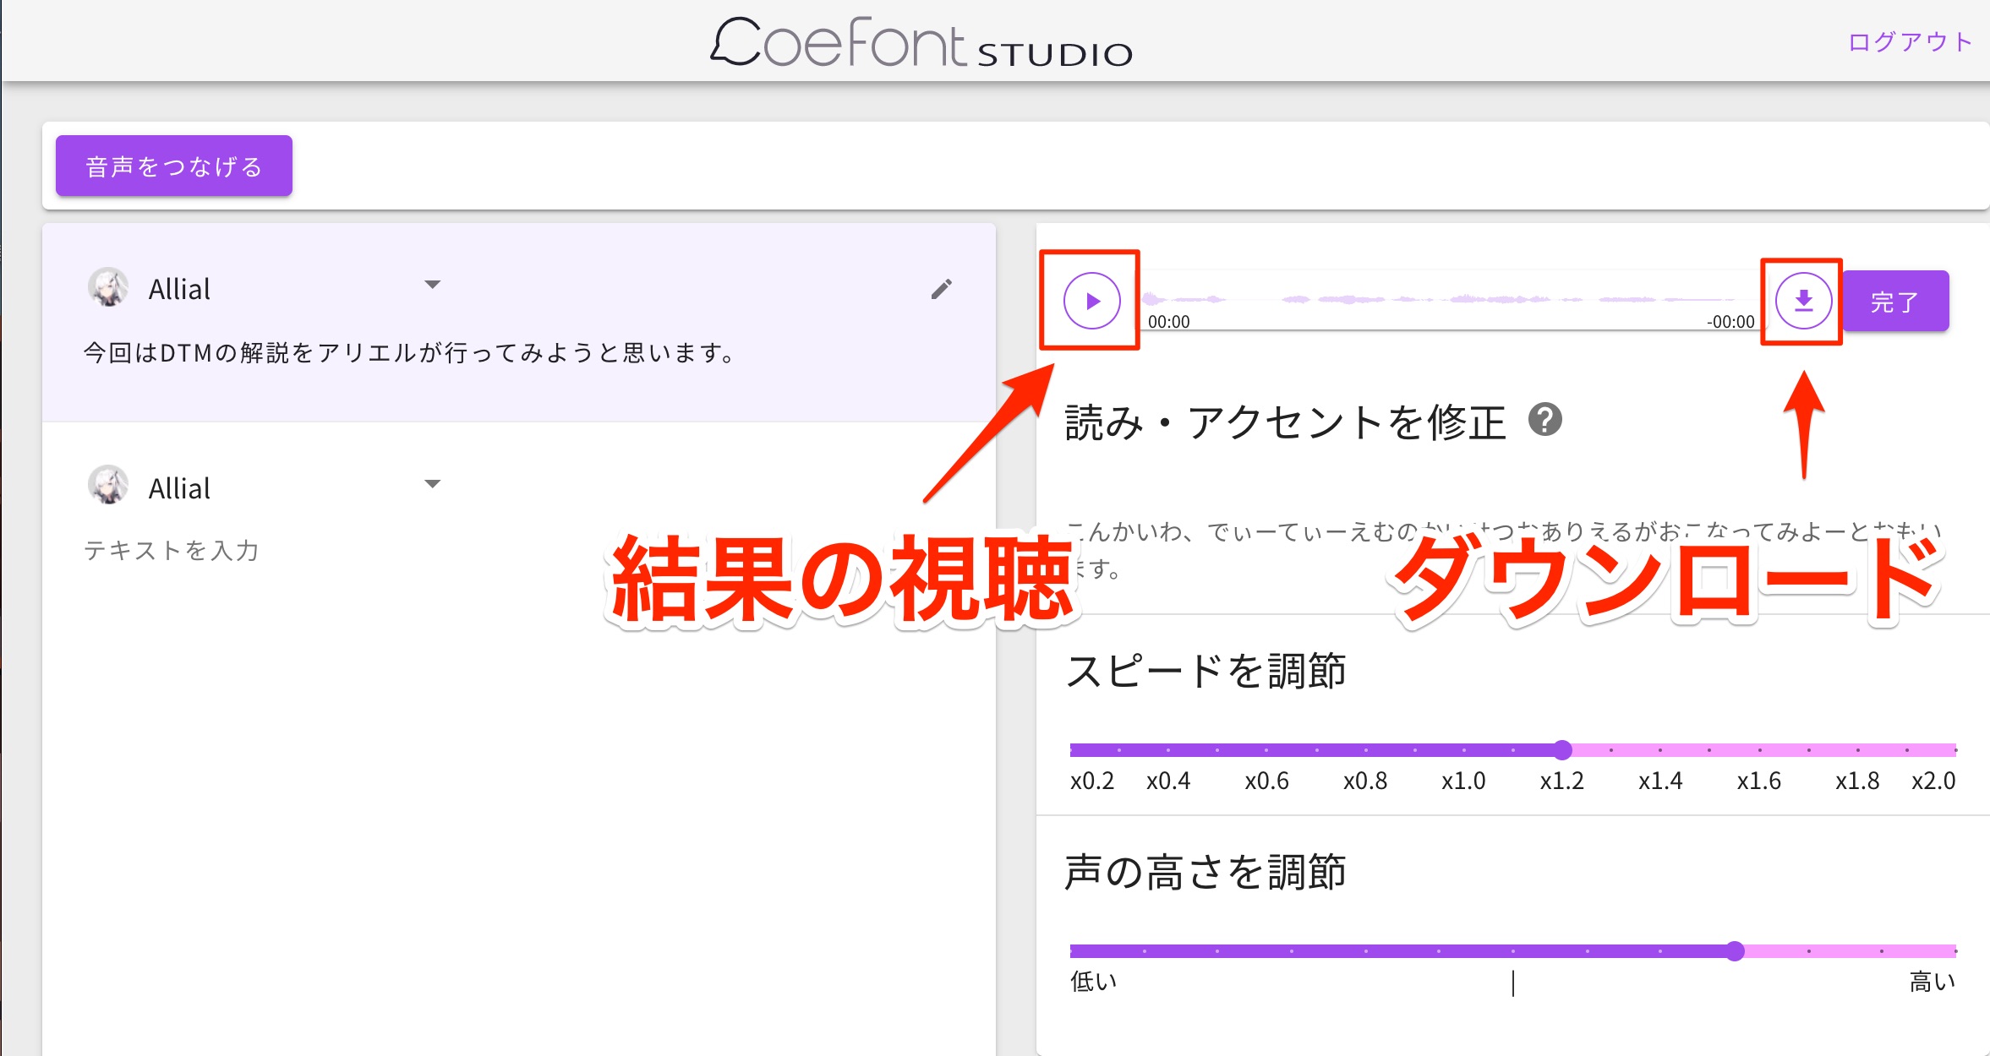The image size is (1990, 1056).
Task: Download the generated audio file
Action: (1803, 300)
